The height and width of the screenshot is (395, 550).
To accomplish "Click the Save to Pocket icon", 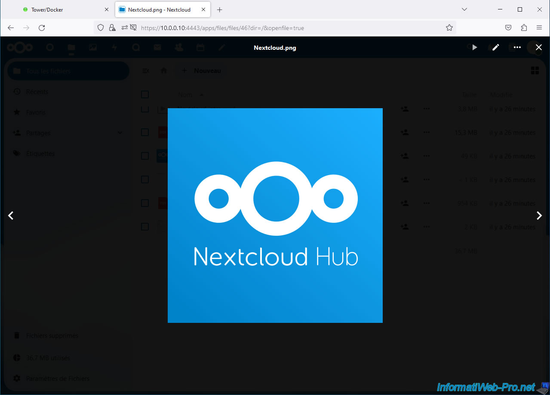I will pyautogui.click(x=508, y=28).
